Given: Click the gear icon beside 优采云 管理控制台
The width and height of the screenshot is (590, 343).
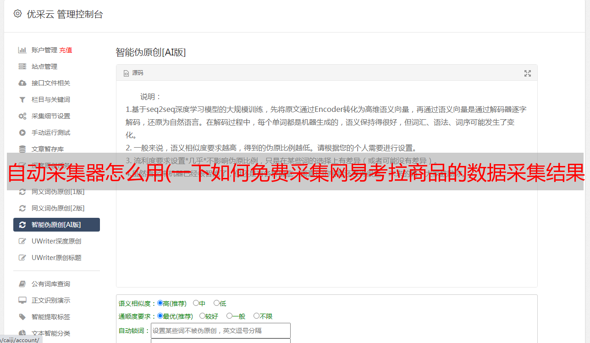Looking at the screenshot, I should click(x=17, y=14).
